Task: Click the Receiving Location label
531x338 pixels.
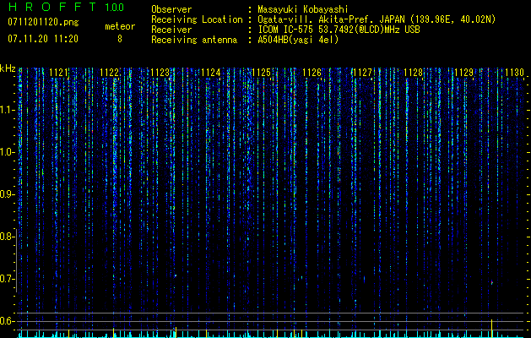Action: click(197, 19)
